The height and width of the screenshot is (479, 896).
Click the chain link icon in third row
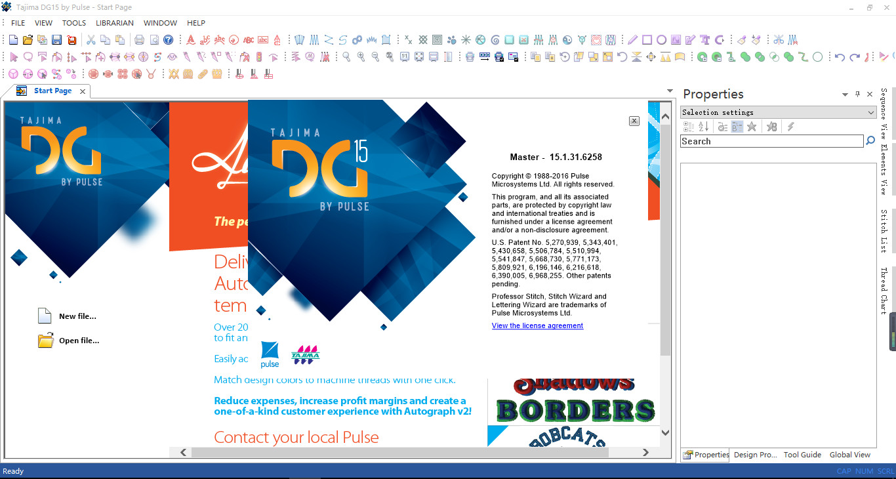click(x=202, y=74)
